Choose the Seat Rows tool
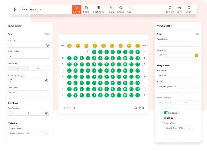 pos(98,9)
